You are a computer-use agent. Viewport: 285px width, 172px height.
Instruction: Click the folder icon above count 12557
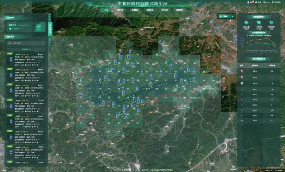pos(246,23)
